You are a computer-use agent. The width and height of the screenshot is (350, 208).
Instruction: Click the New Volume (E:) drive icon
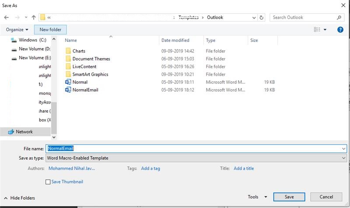[14, 59]
